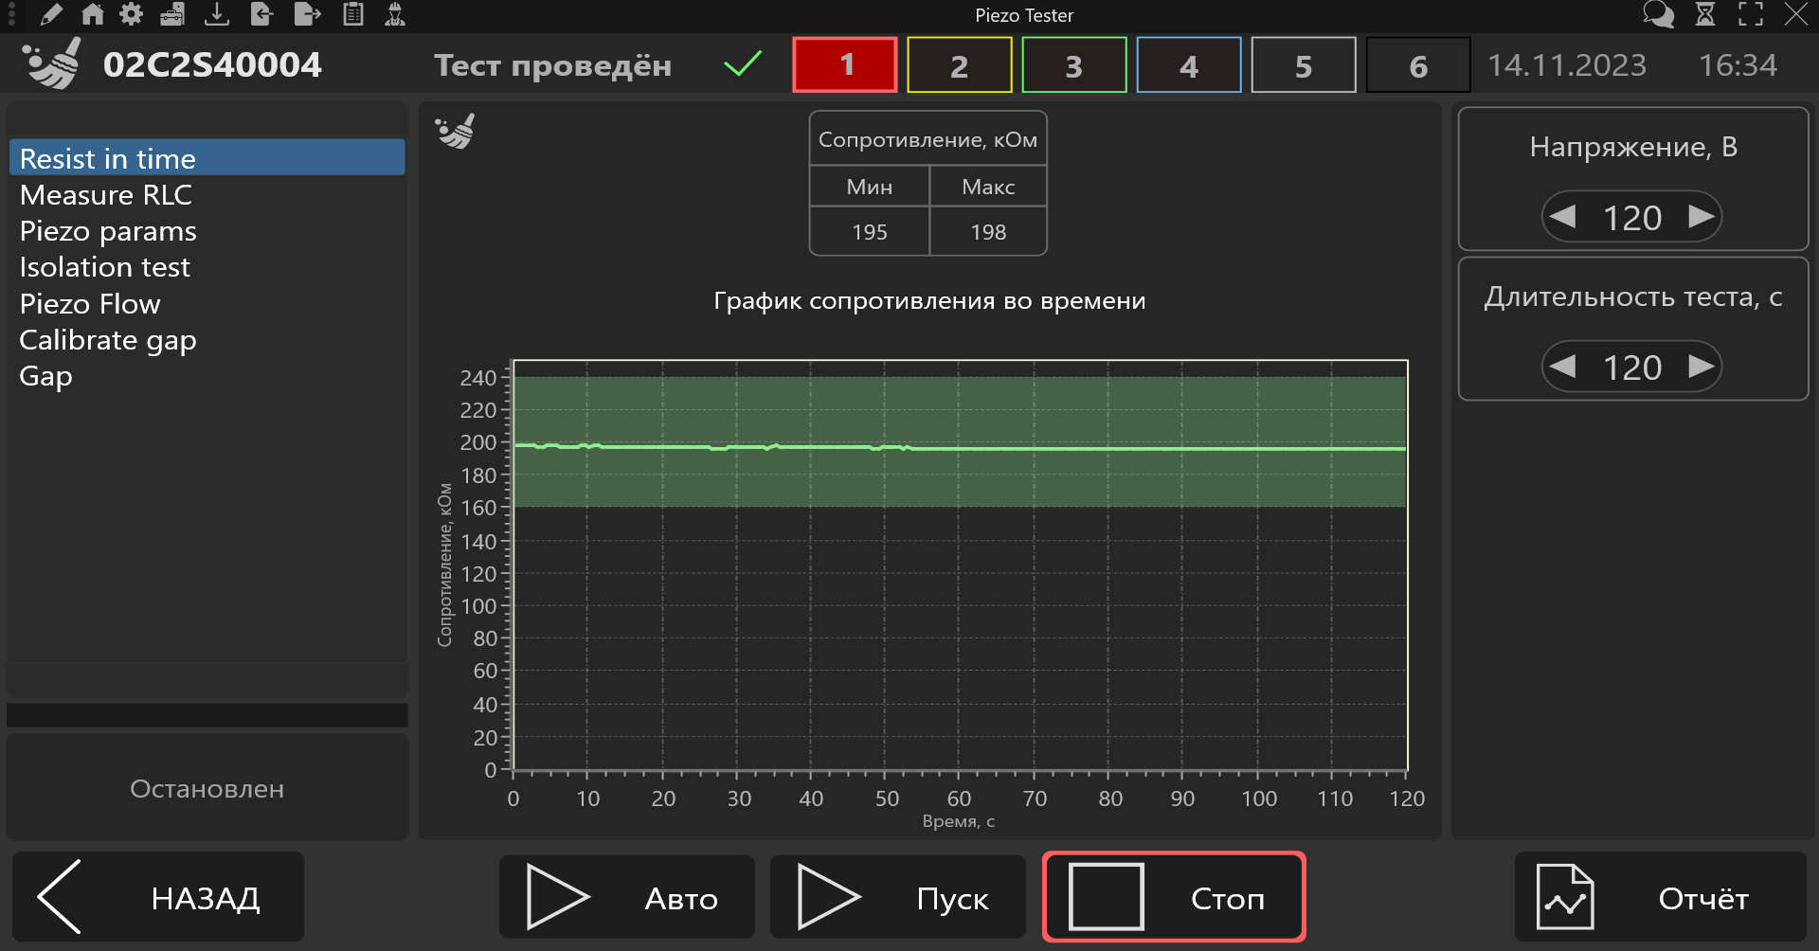Select channel 4 blue-bordered button
The height and width of the screenshot is (951, 1819).
pyautogui.click(x=1188, y=65)
